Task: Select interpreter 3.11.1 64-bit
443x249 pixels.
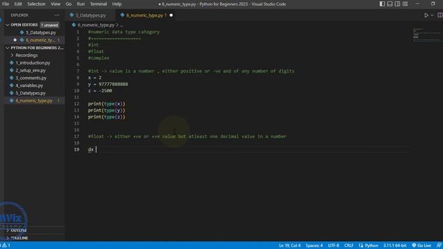Action: 395,246
